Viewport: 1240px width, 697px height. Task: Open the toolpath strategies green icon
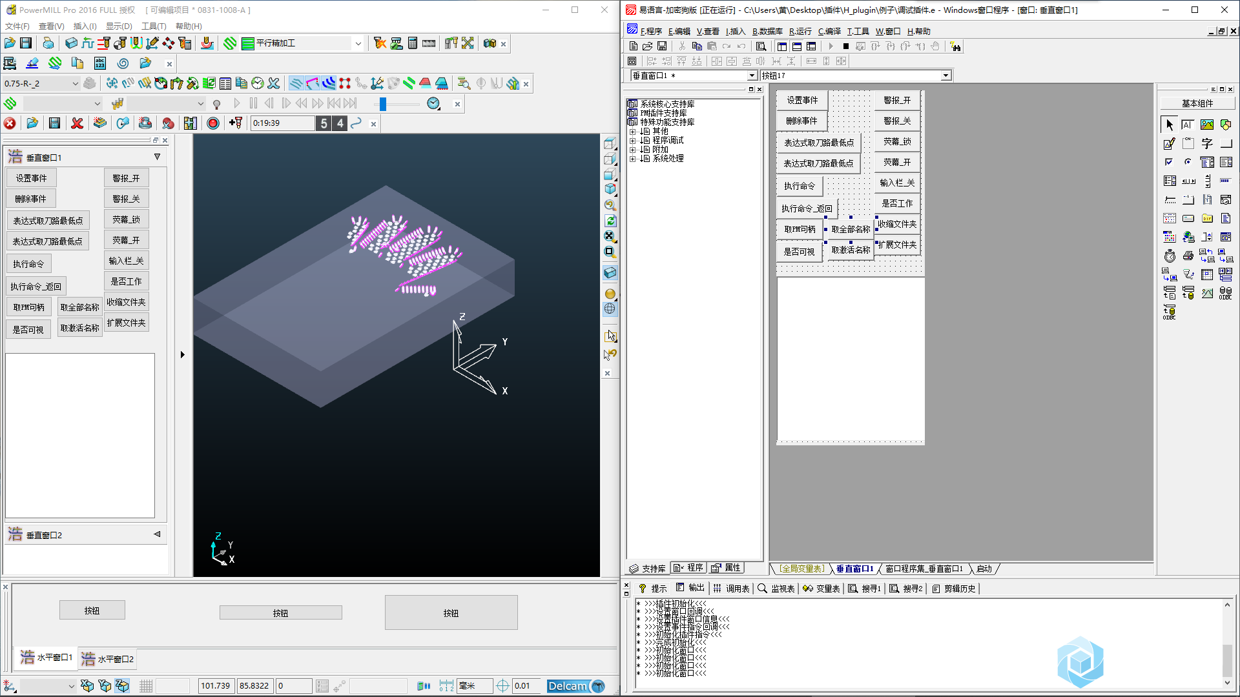[230, 43]
